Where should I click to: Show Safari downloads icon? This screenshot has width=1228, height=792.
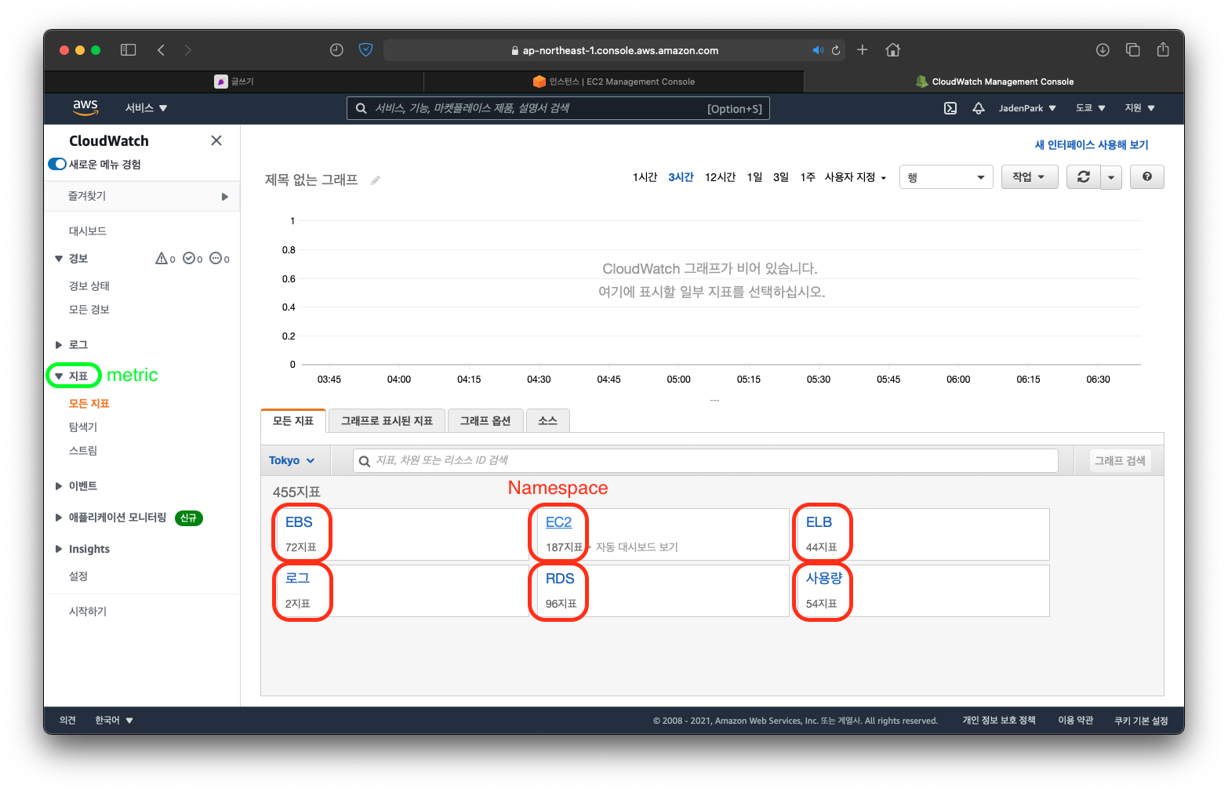tap(1103, 50)
